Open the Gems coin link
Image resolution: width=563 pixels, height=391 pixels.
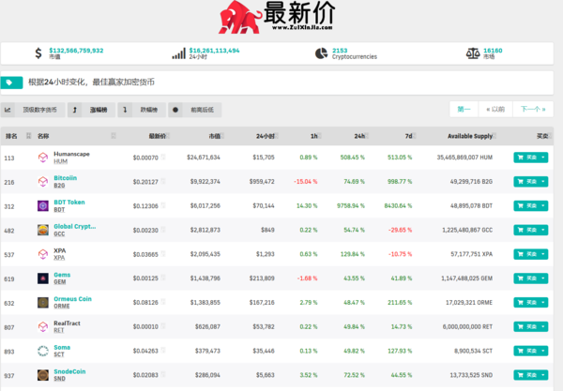click(x=62, y=275)
